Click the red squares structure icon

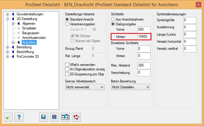tap(76, 117)
